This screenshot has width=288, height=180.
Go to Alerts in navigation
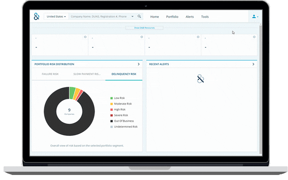(190, 17)
